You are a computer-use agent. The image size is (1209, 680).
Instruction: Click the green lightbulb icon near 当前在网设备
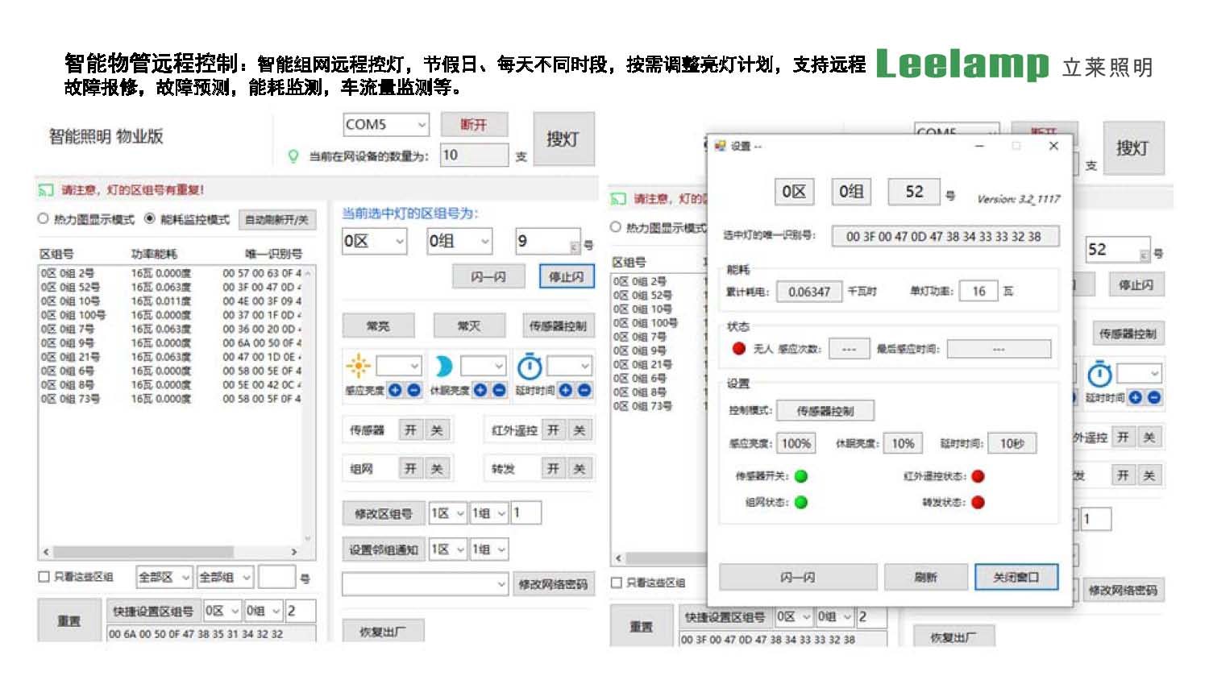[x=293, y=155]
